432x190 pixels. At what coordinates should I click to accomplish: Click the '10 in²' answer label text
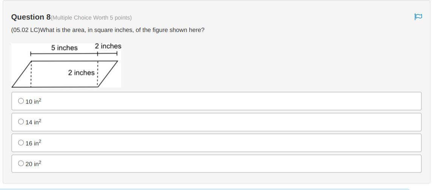click(33, 101)
